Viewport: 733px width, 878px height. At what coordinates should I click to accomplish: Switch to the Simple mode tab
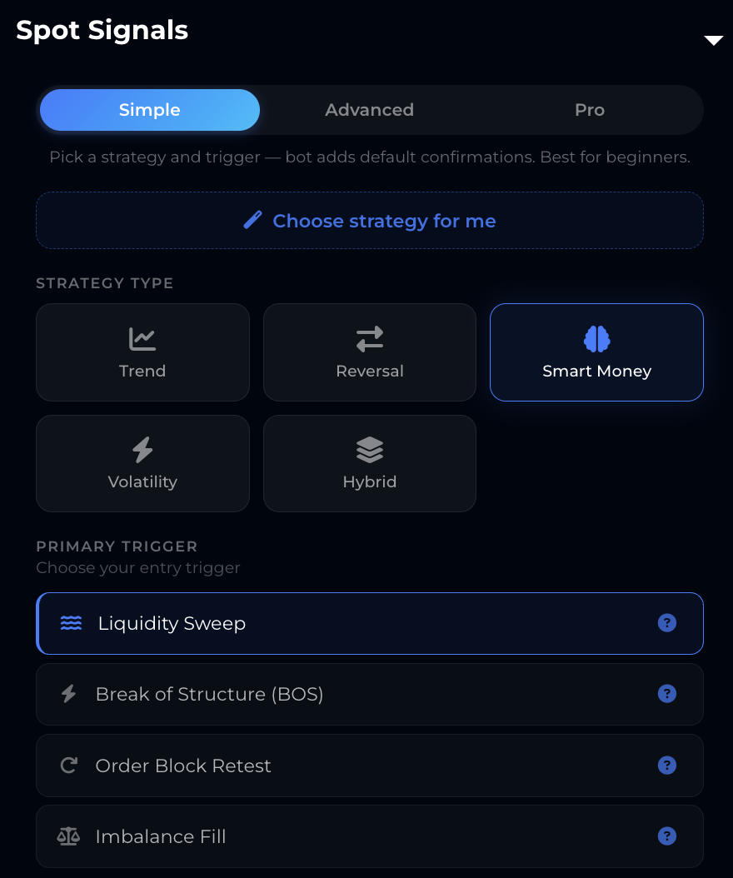[x=150, y=110]
